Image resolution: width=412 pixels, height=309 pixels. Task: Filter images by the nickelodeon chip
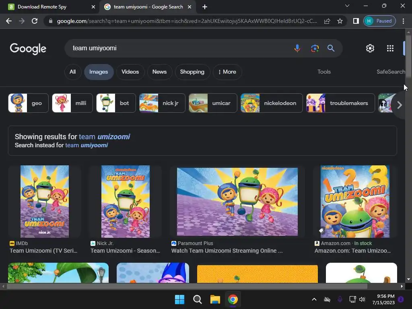272,103
